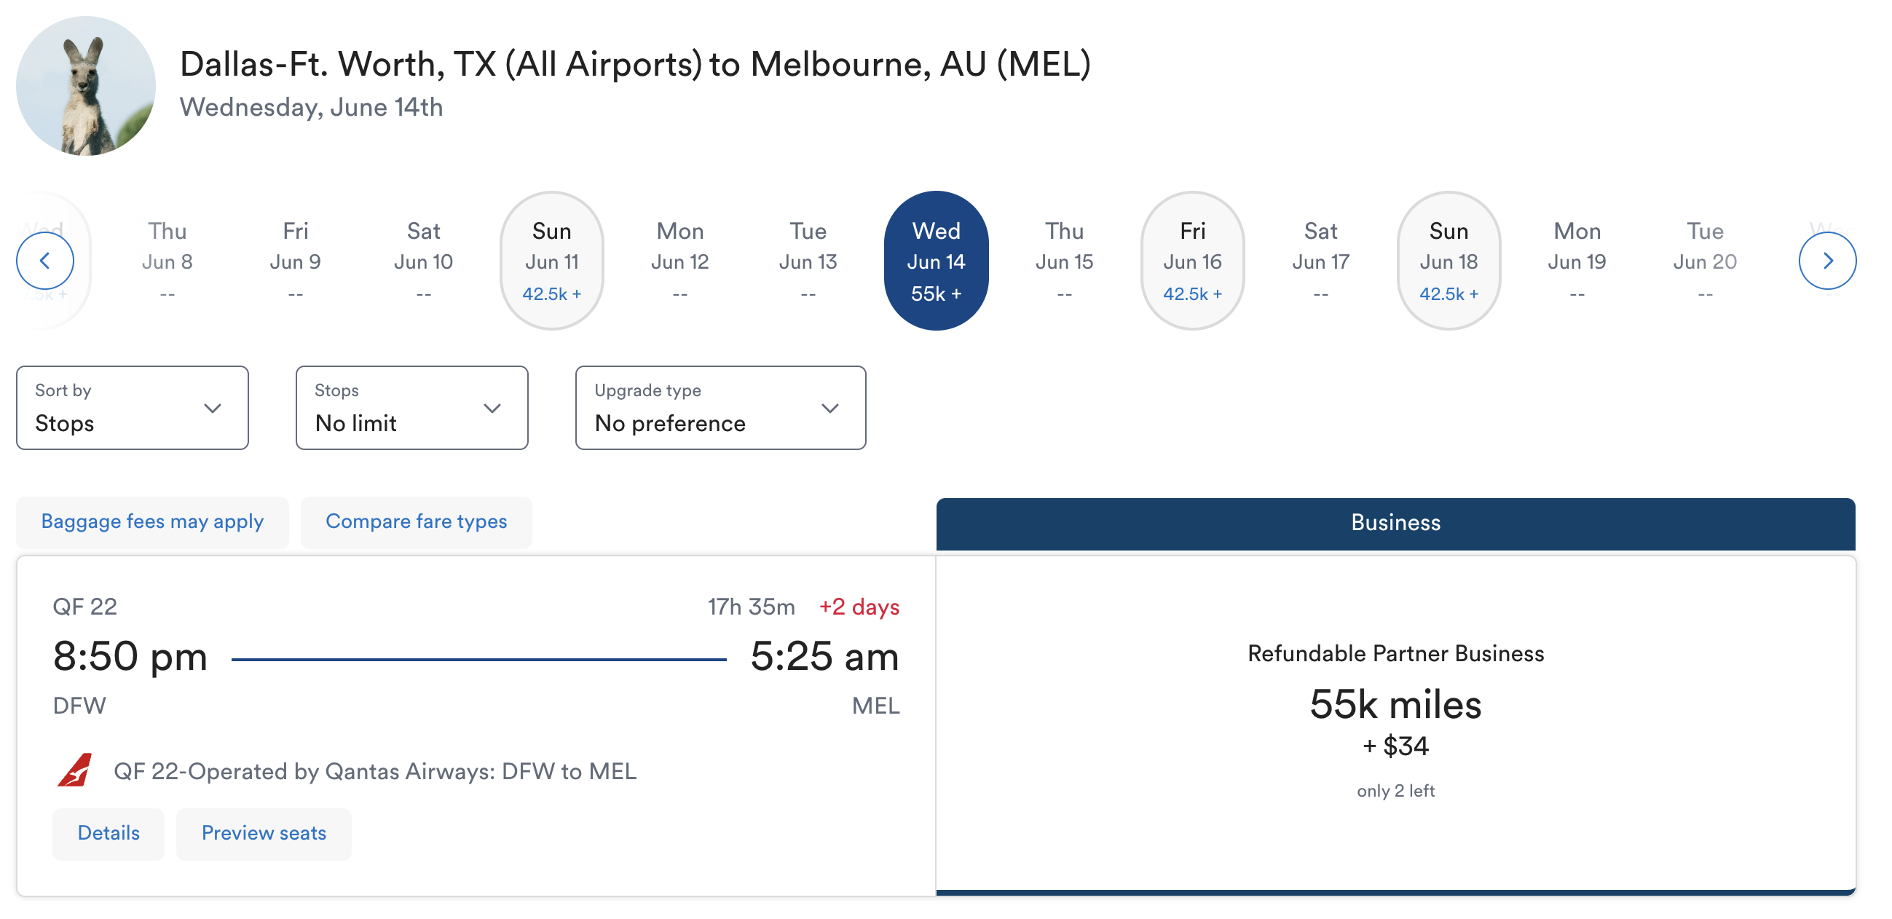1892x919 pixels.
Task: Open the Upgrade type dropdown
Action: pos(720,408)
